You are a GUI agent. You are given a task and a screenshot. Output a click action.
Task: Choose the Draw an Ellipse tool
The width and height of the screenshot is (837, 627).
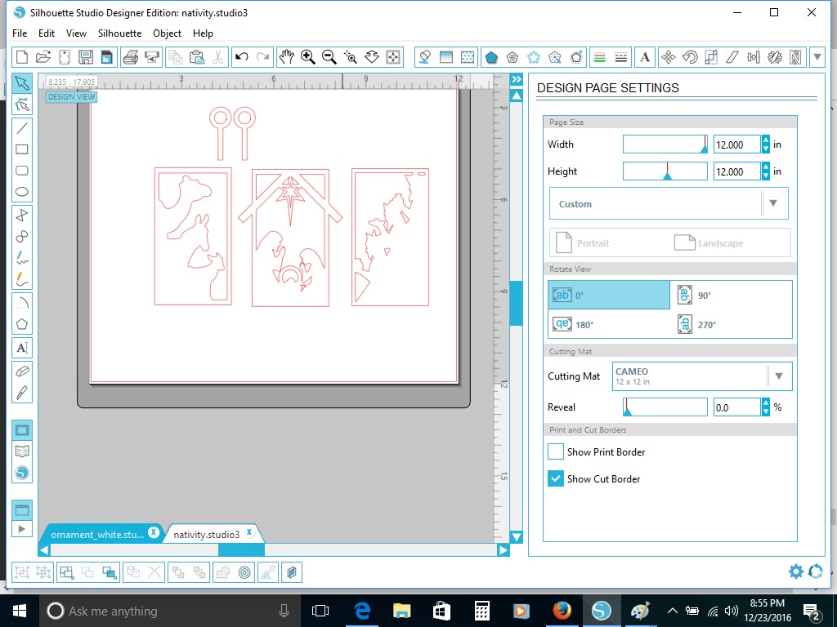[x=22, y=193]
